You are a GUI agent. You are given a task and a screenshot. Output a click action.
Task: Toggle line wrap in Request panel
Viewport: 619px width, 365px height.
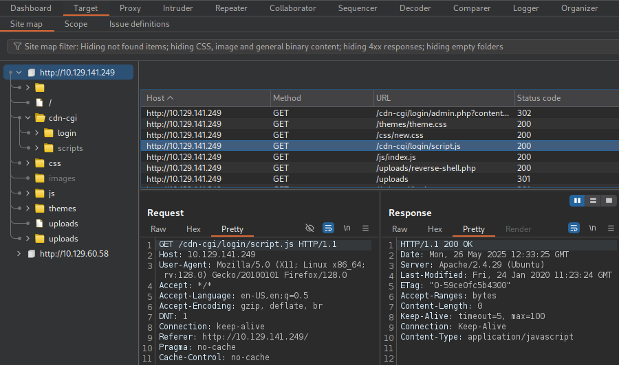[328, 228]
